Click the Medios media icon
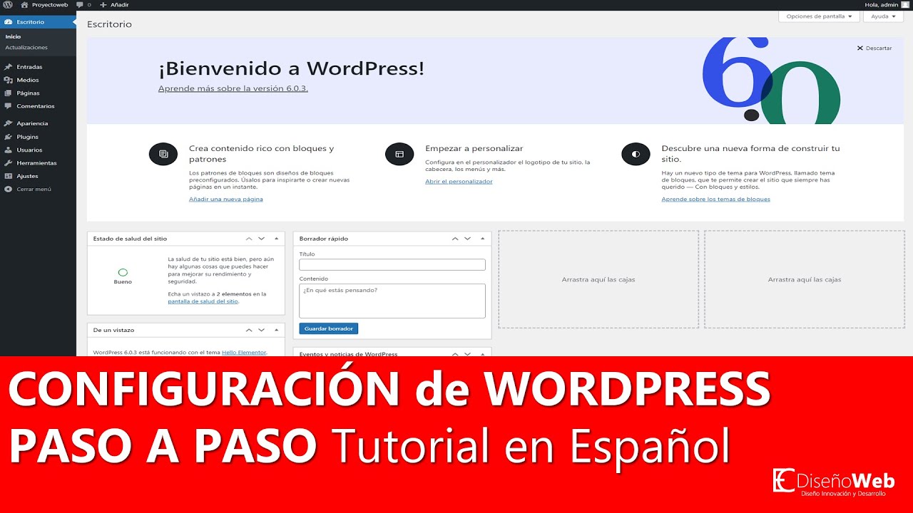This screenshot has height=513, width=913. 8,80
